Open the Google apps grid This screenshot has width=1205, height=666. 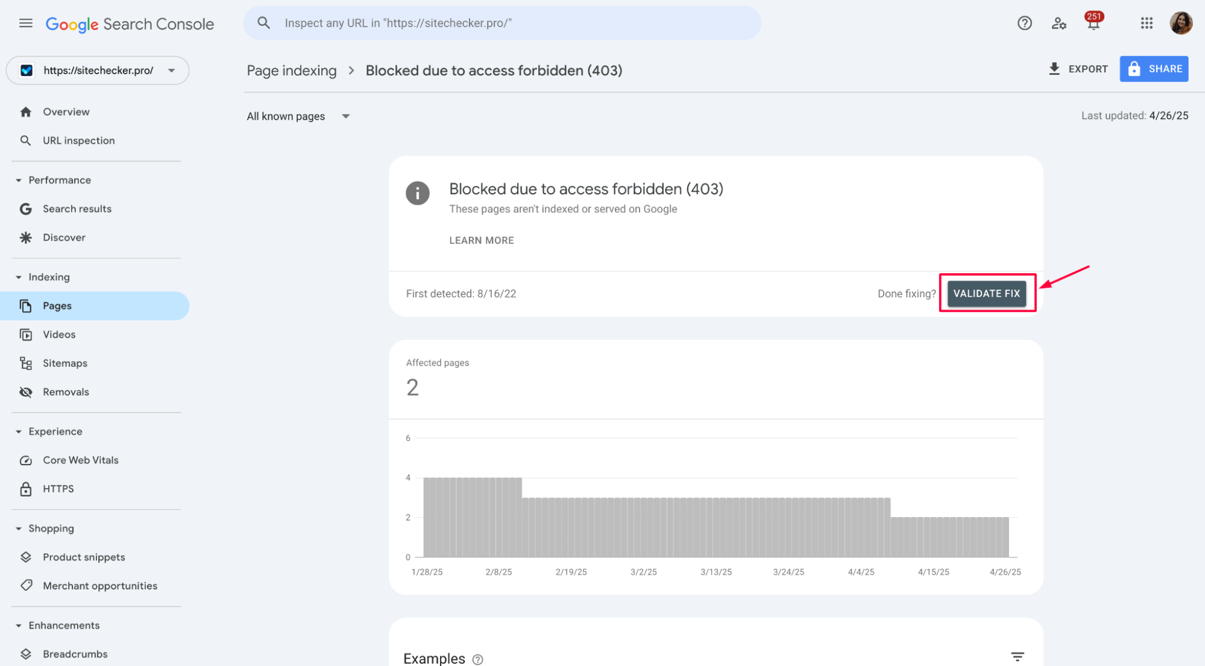tap(1146, 24)
